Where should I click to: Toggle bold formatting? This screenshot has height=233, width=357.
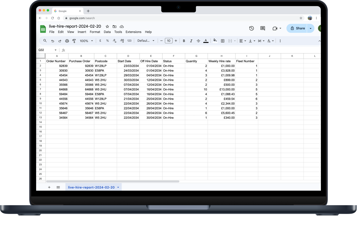[x=184, y=41]
